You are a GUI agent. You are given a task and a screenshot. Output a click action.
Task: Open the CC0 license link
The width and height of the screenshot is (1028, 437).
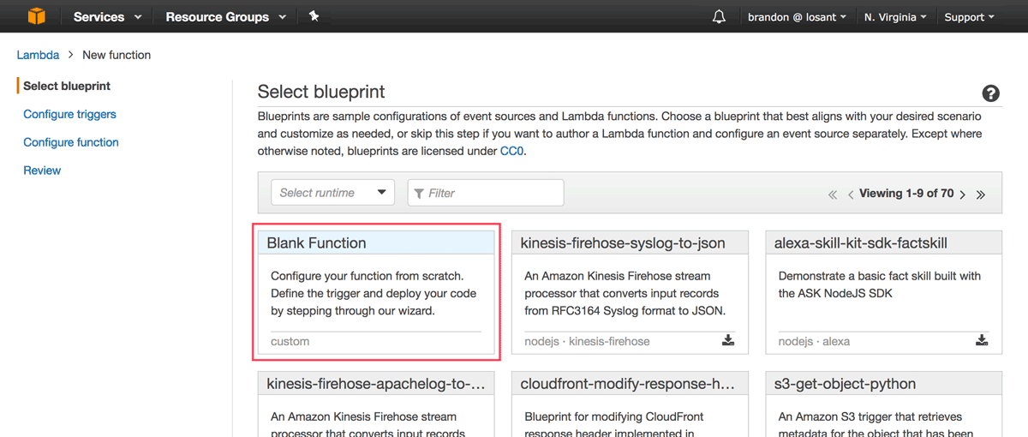click(x=512, y=151)
